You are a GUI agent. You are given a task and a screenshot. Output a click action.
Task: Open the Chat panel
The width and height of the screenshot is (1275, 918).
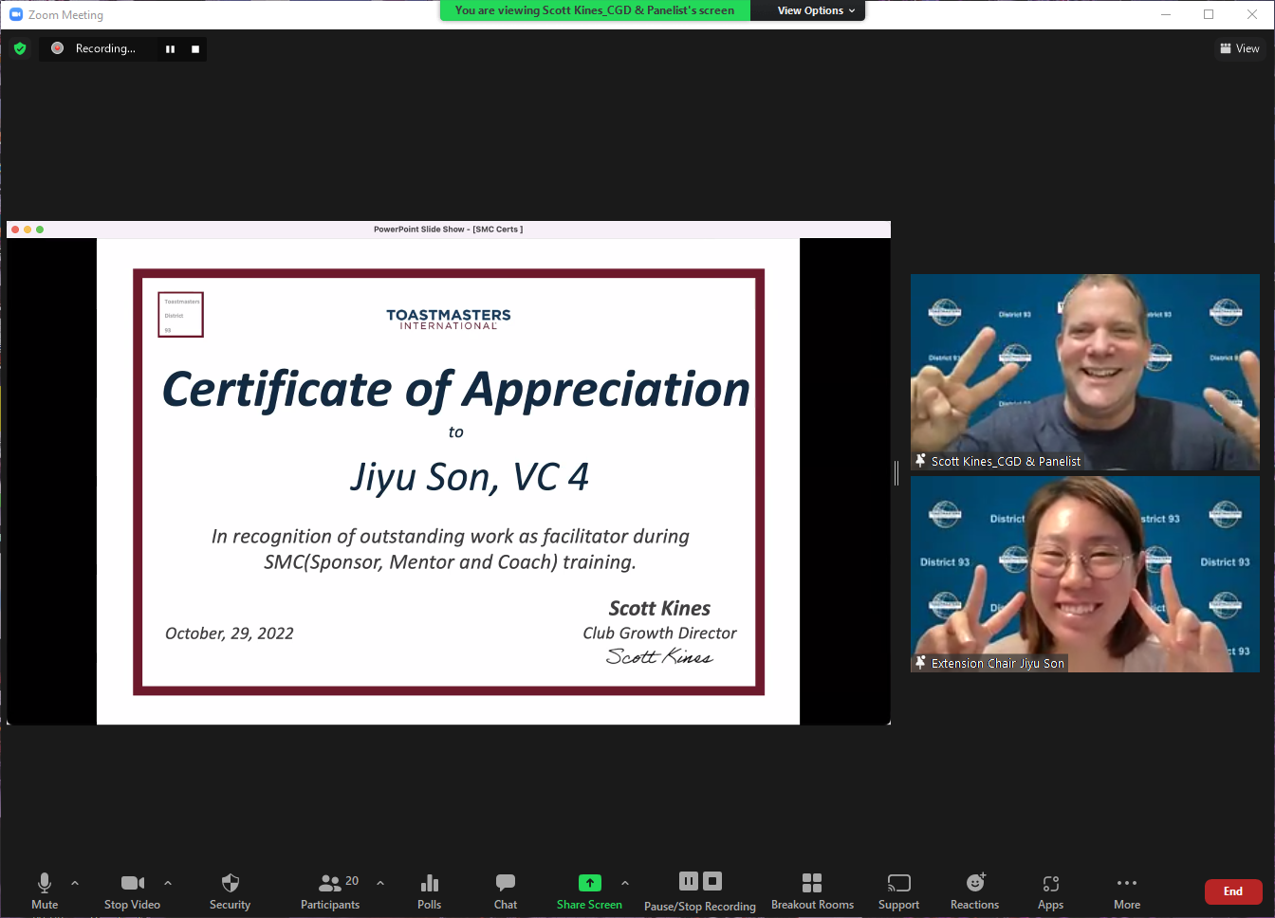[x=506, y=890]
